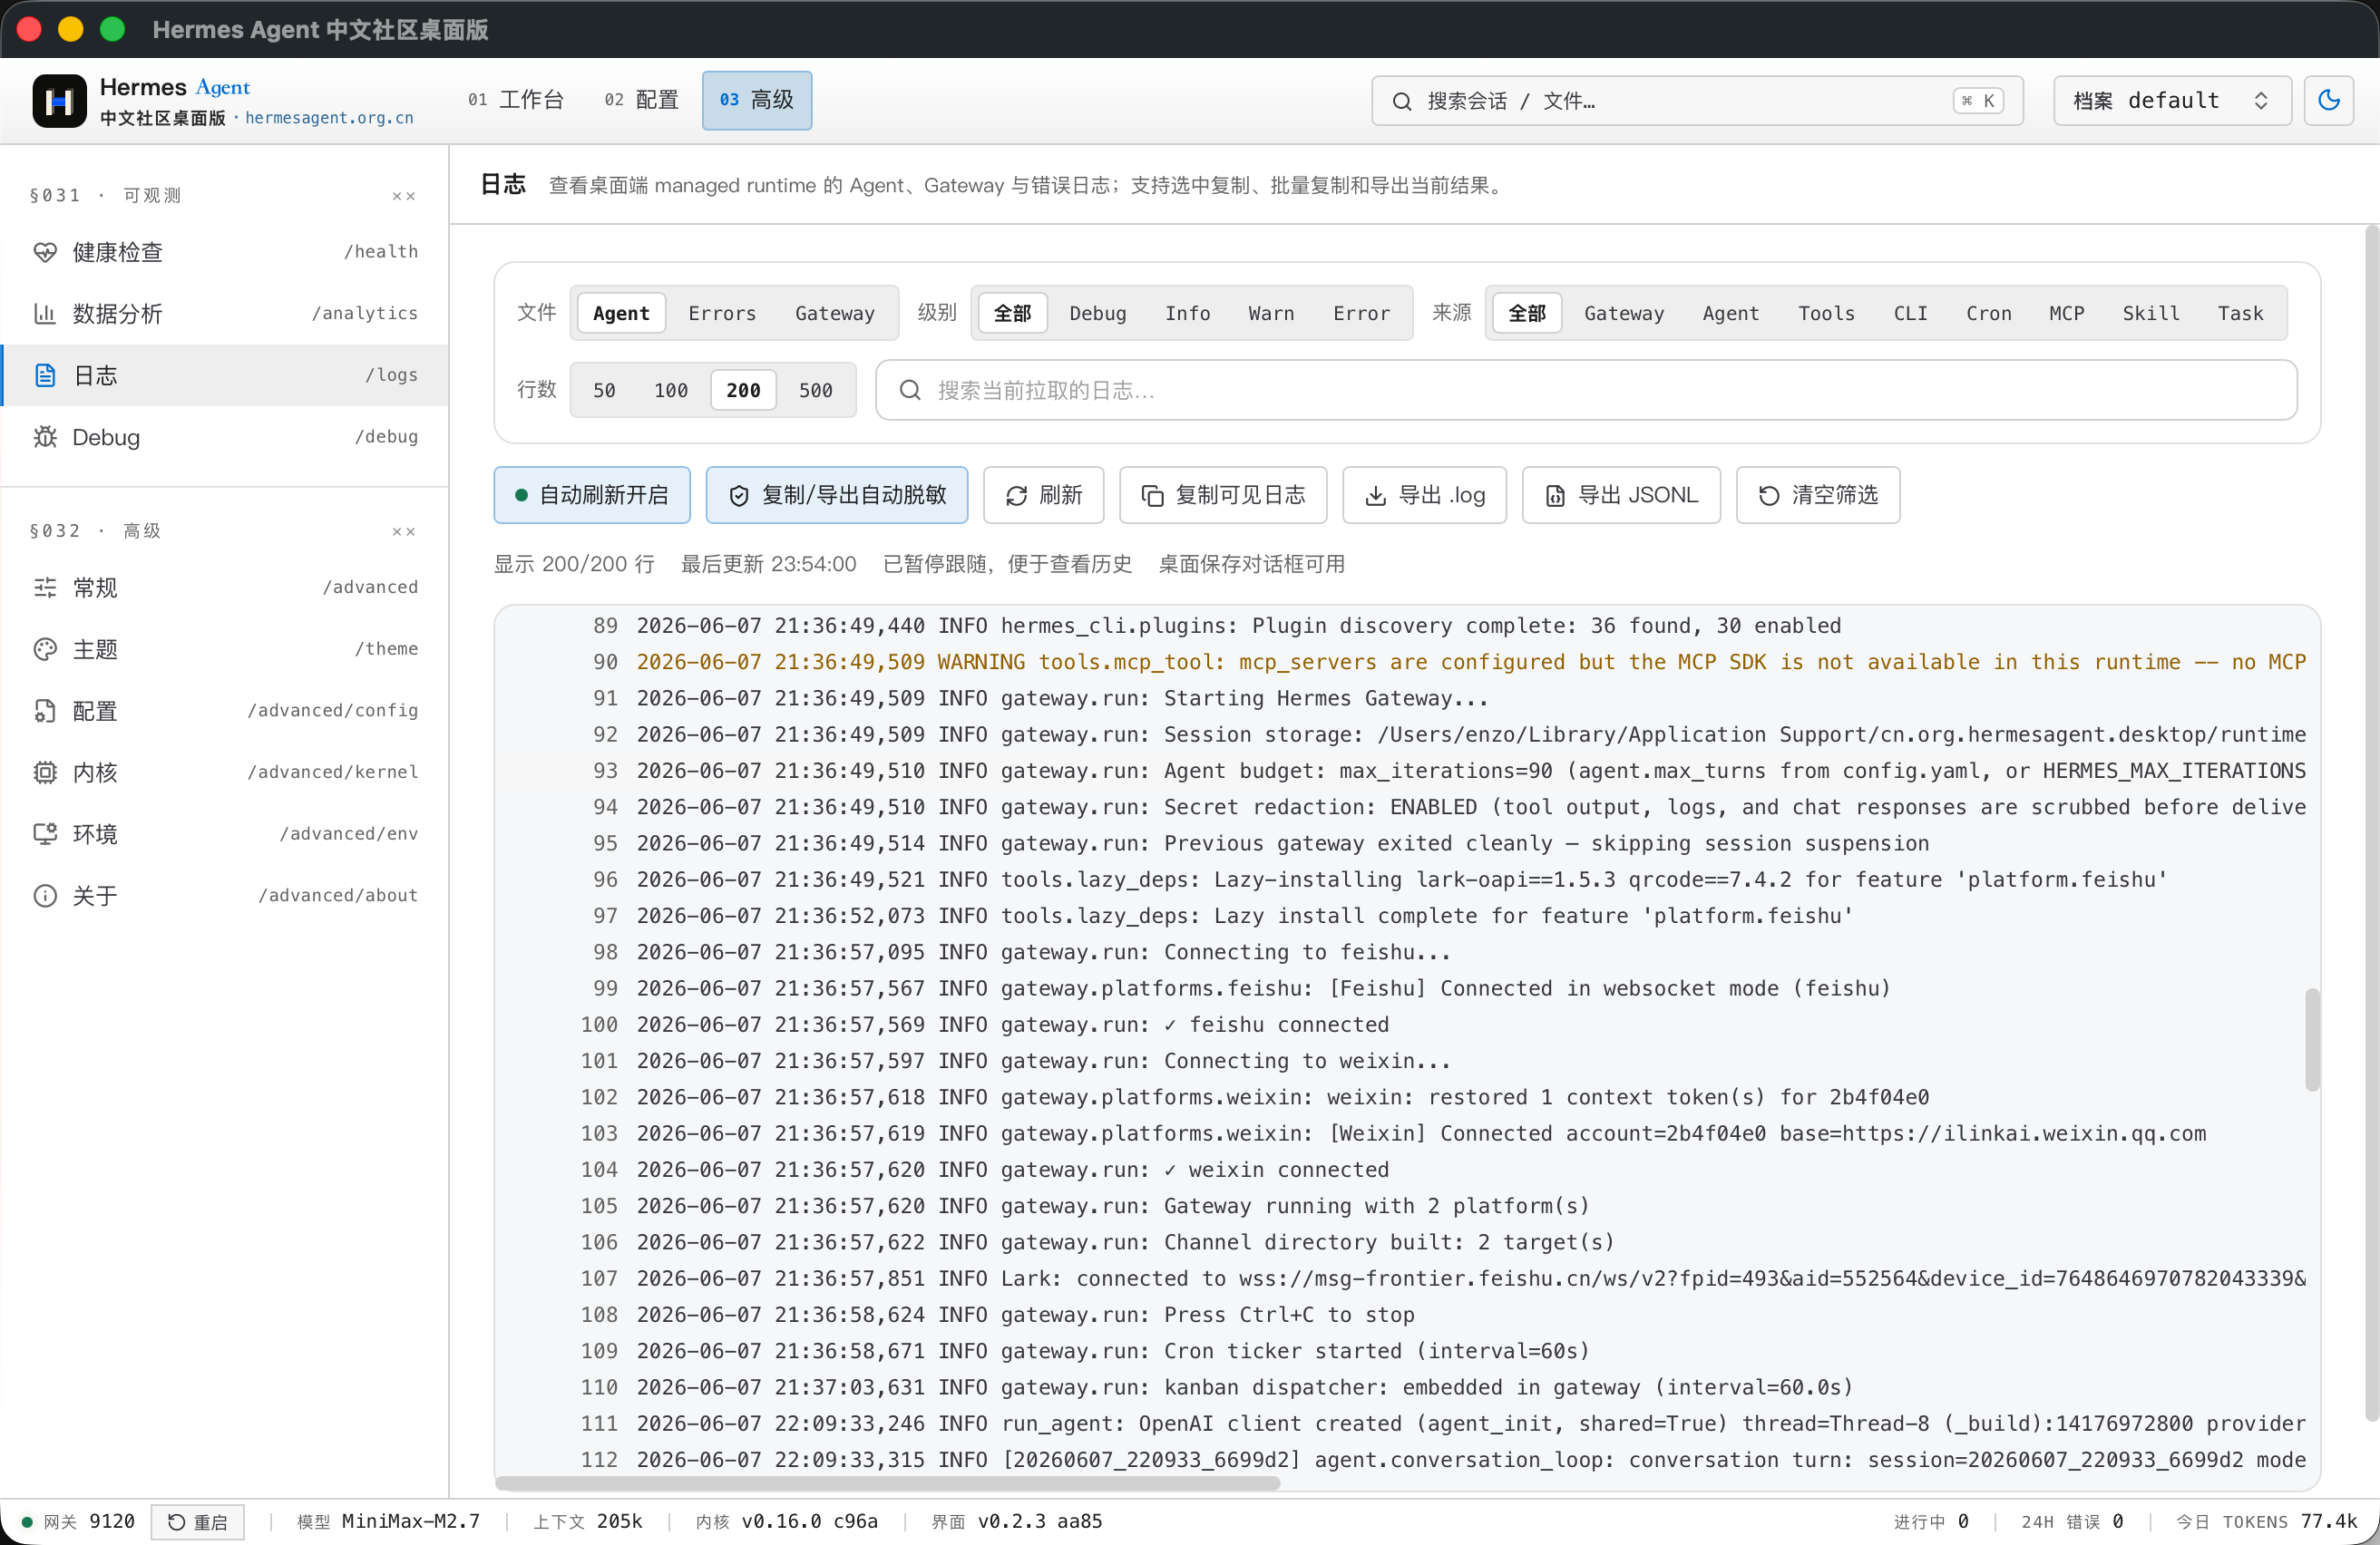
Task: Select the Cron source filter
Action: coord(1988,314)
